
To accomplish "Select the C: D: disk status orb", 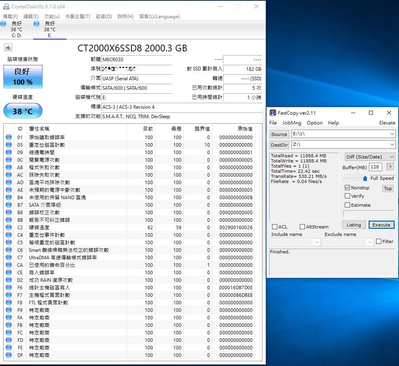I will click(x=3, y=24).
